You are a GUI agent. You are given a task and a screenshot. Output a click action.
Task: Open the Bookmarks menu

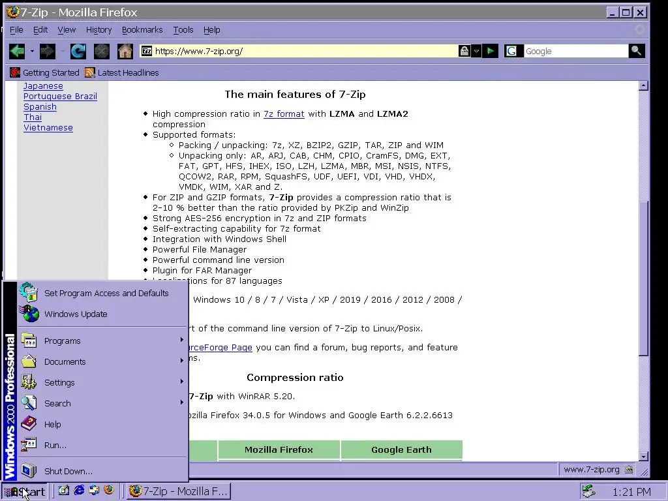coord(142,30)
